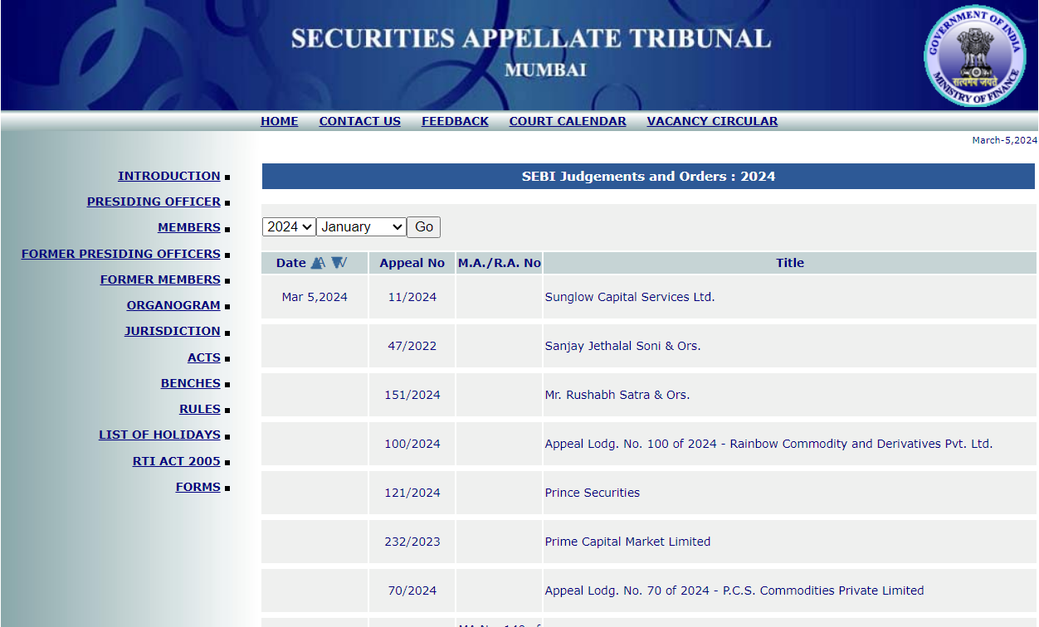Open the Prime Capital Market Limited order

tap(627, 542)
